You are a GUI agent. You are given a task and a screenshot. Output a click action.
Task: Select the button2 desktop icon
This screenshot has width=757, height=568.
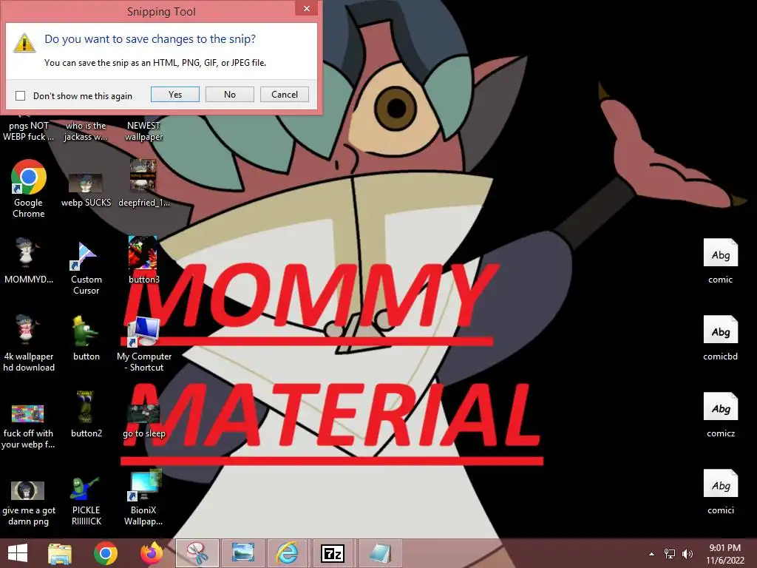click(86, 414)
